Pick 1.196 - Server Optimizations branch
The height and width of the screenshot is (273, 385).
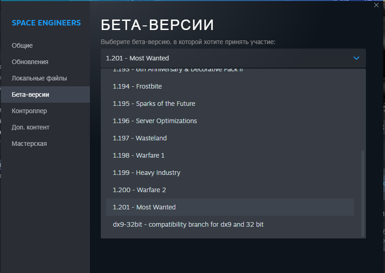[155, 121]
